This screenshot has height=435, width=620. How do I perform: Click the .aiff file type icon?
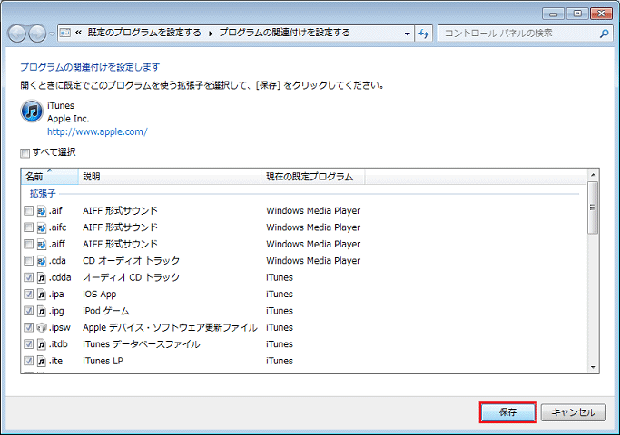click(42, 245)
